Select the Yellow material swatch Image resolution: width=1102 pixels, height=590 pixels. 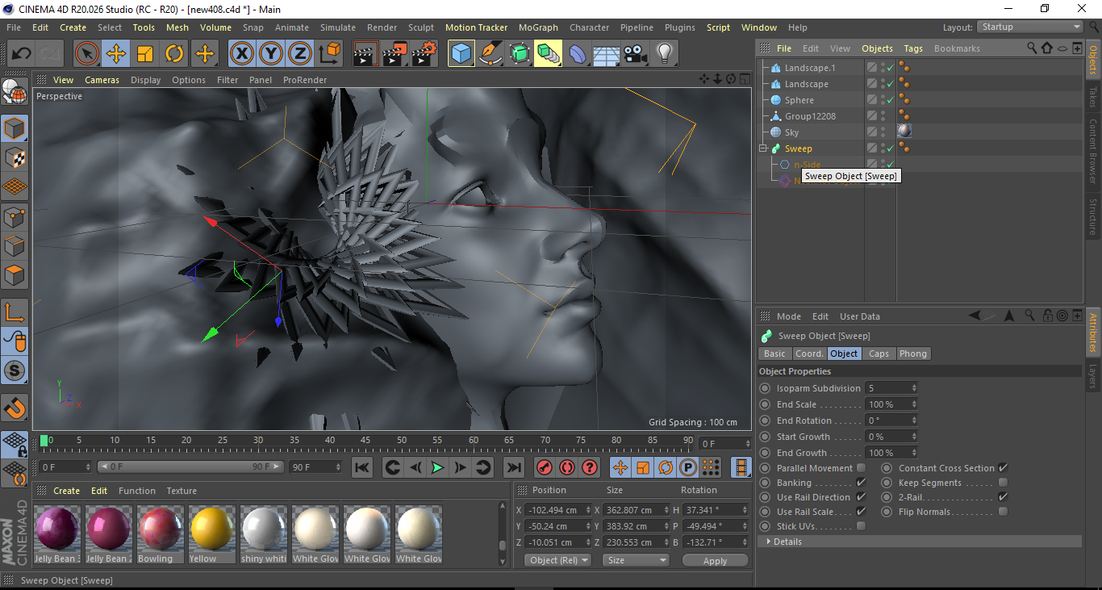211,534
